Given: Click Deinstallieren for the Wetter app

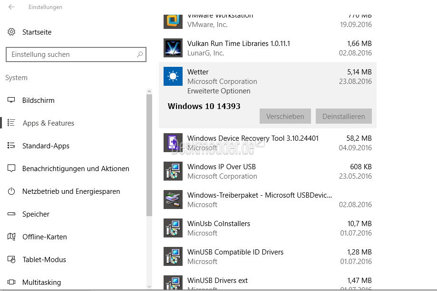Looking at the screenshot, I should click(344, 116).
